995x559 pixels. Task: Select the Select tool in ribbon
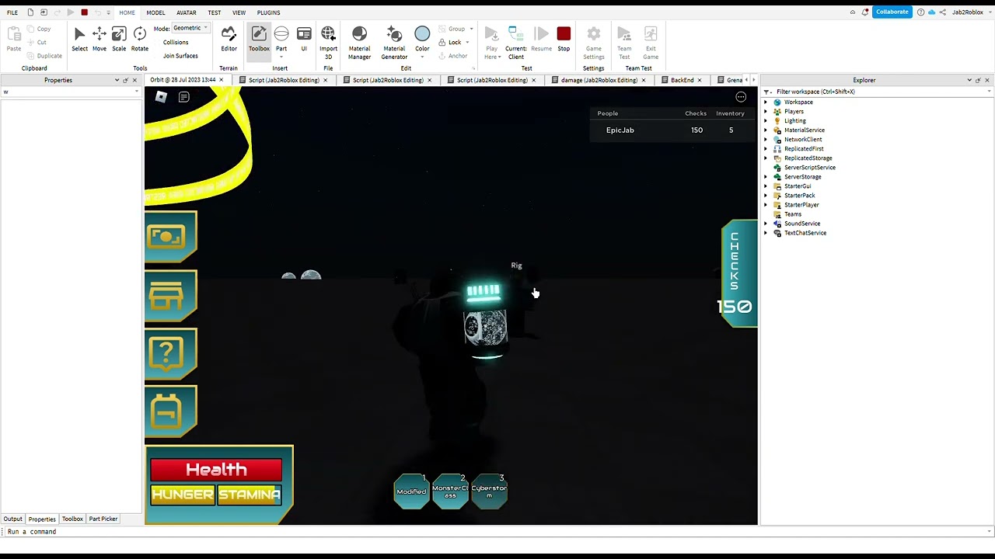coord(79,39)
